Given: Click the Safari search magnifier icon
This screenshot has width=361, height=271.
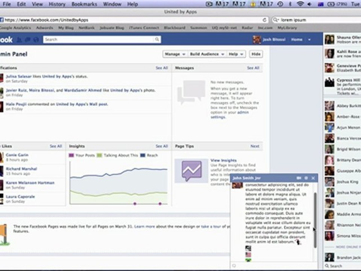Looking at the screenshot, I should click(275, 20).
